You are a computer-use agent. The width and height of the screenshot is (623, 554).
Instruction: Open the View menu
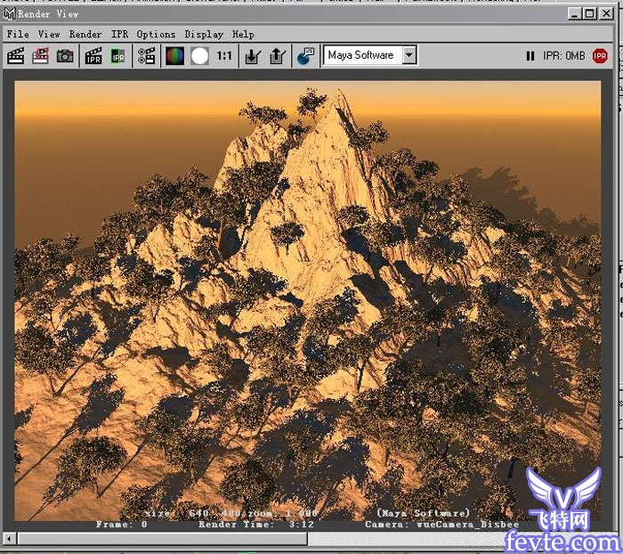click(x=49, y=34)
